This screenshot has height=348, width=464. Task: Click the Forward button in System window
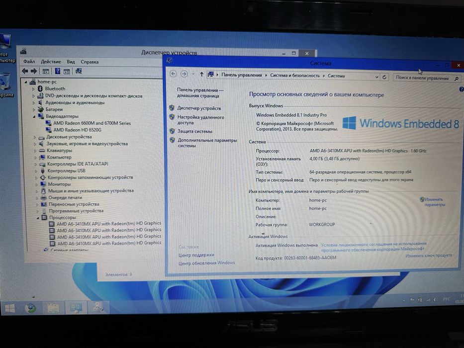point(184,74)
